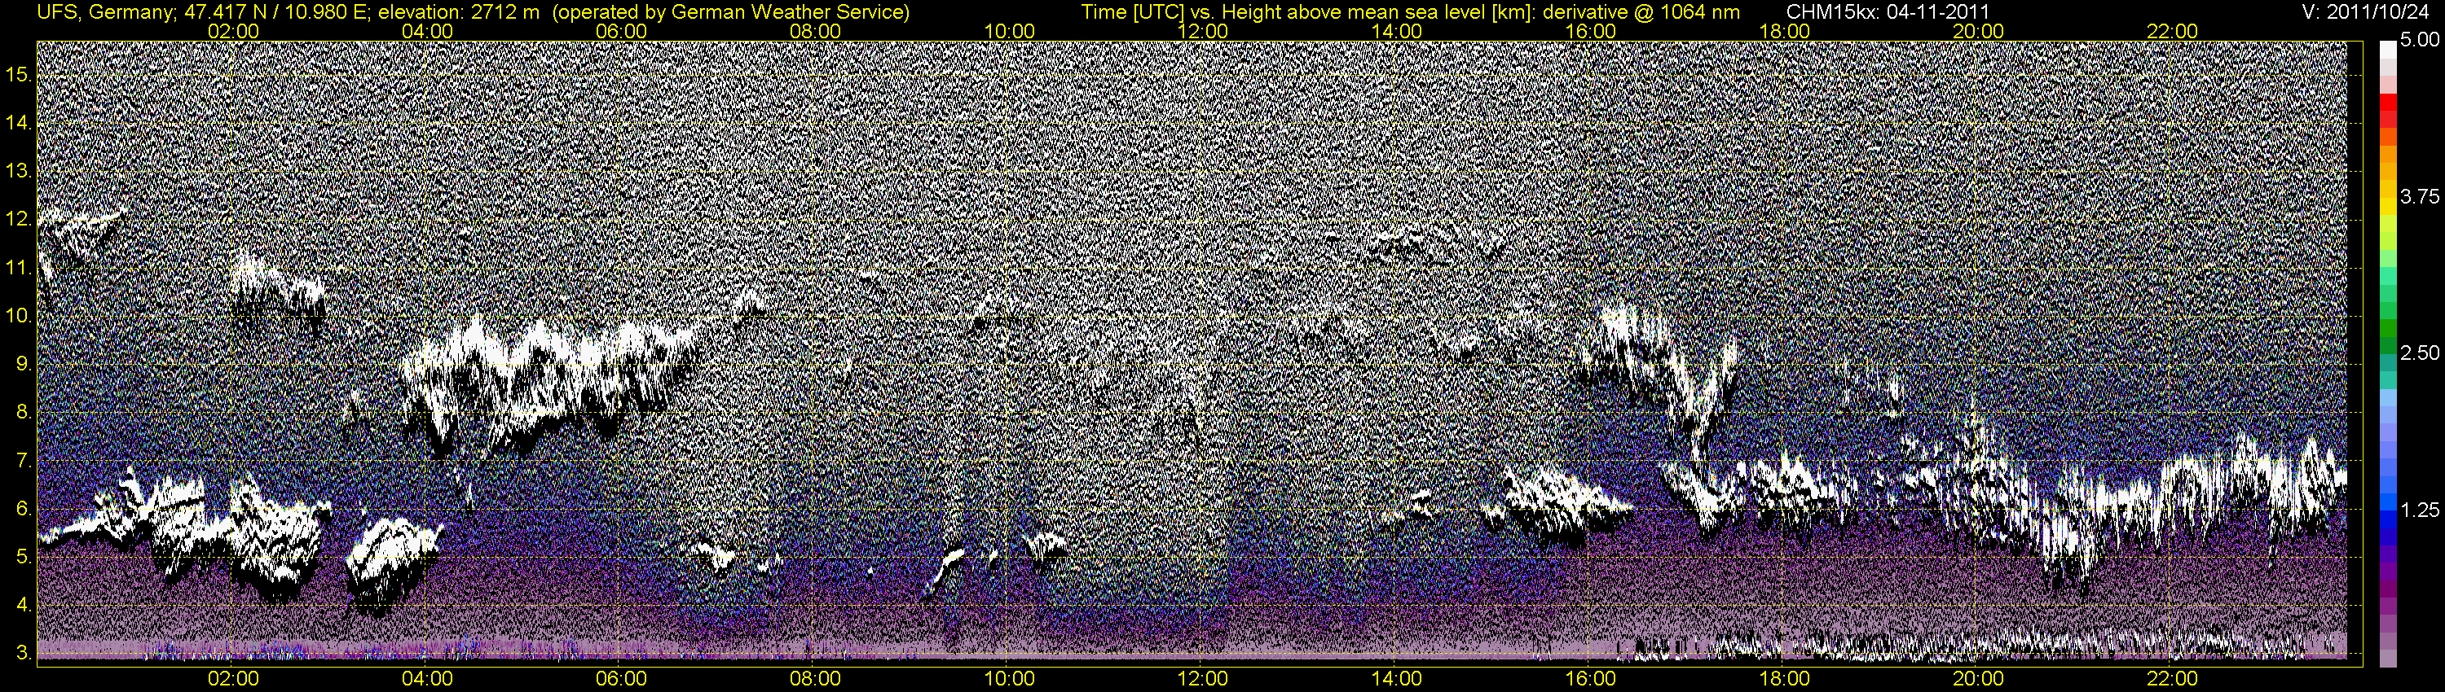2445x692 pixels.
Task: Click the text '(operated by German Weather Service)'
Action: (x=730, y=12)
